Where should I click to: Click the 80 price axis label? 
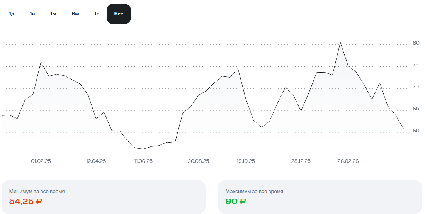click(x=416, y=43)
